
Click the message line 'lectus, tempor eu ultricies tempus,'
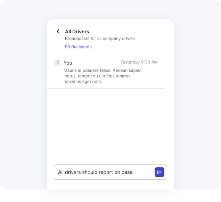tap(98, 76)
